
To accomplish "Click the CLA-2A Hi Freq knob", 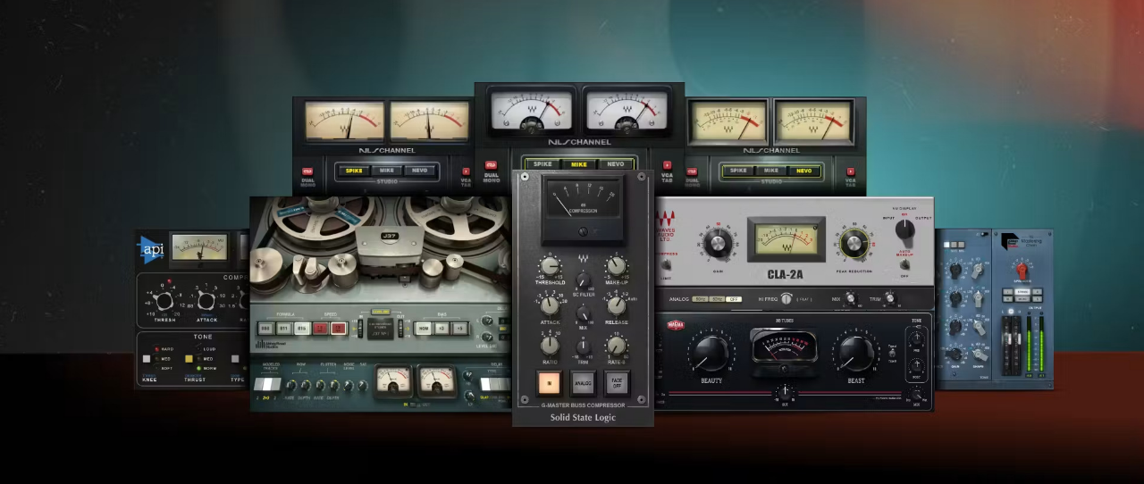I will (x=786, y=299).
